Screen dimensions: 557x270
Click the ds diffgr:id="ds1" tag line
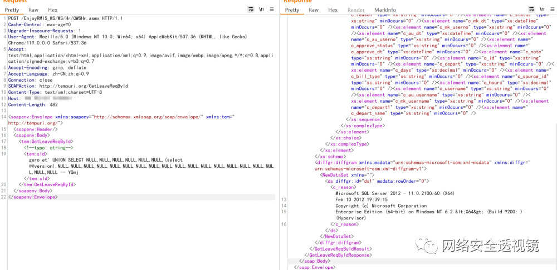(x=377, y=181)
